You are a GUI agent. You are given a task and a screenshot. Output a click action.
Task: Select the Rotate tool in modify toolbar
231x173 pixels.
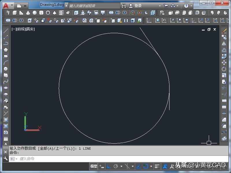(x=224, y=69)
